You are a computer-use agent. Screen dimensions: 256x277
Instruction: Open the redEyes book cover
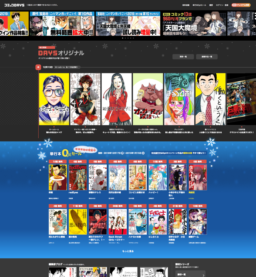(x=78, y=177)
